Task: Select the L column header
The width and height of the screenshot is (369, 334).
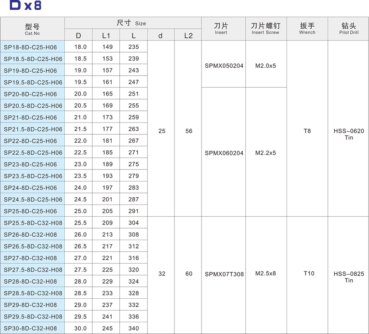Action: pyautogui.click(x=133, y=35)
